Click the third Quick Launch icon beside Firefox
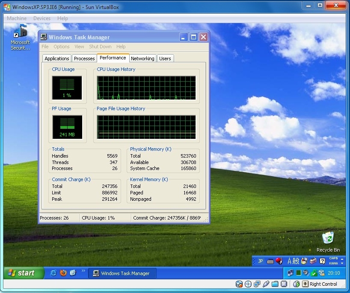Viewport: 350px width, 293px height. 73,273
